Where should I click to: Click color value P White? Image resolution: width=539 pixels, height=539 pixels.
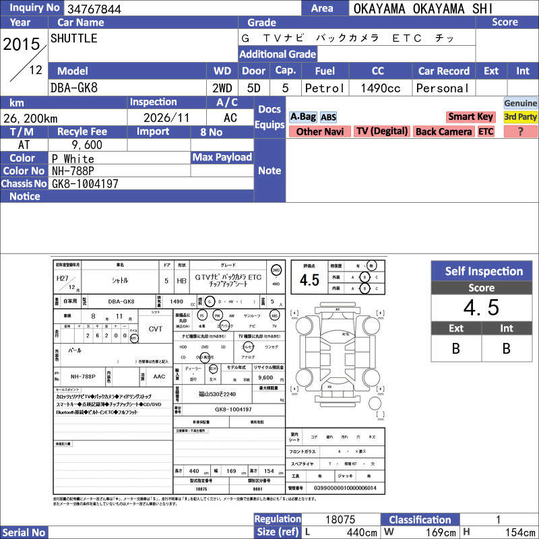coord(73,159)
